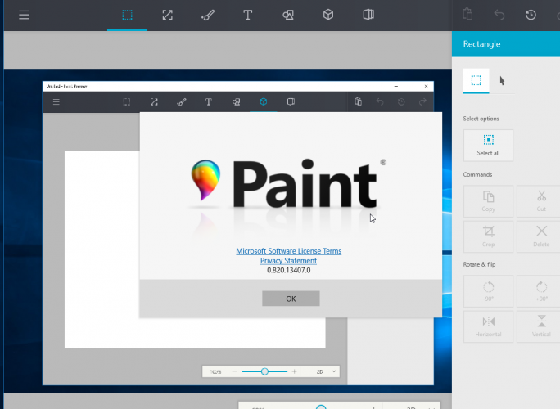The height and width of the screenshot is (409, 560).
Task: Open the hamburger menu of the inner Paint Preview window
Action: (56, 102)
